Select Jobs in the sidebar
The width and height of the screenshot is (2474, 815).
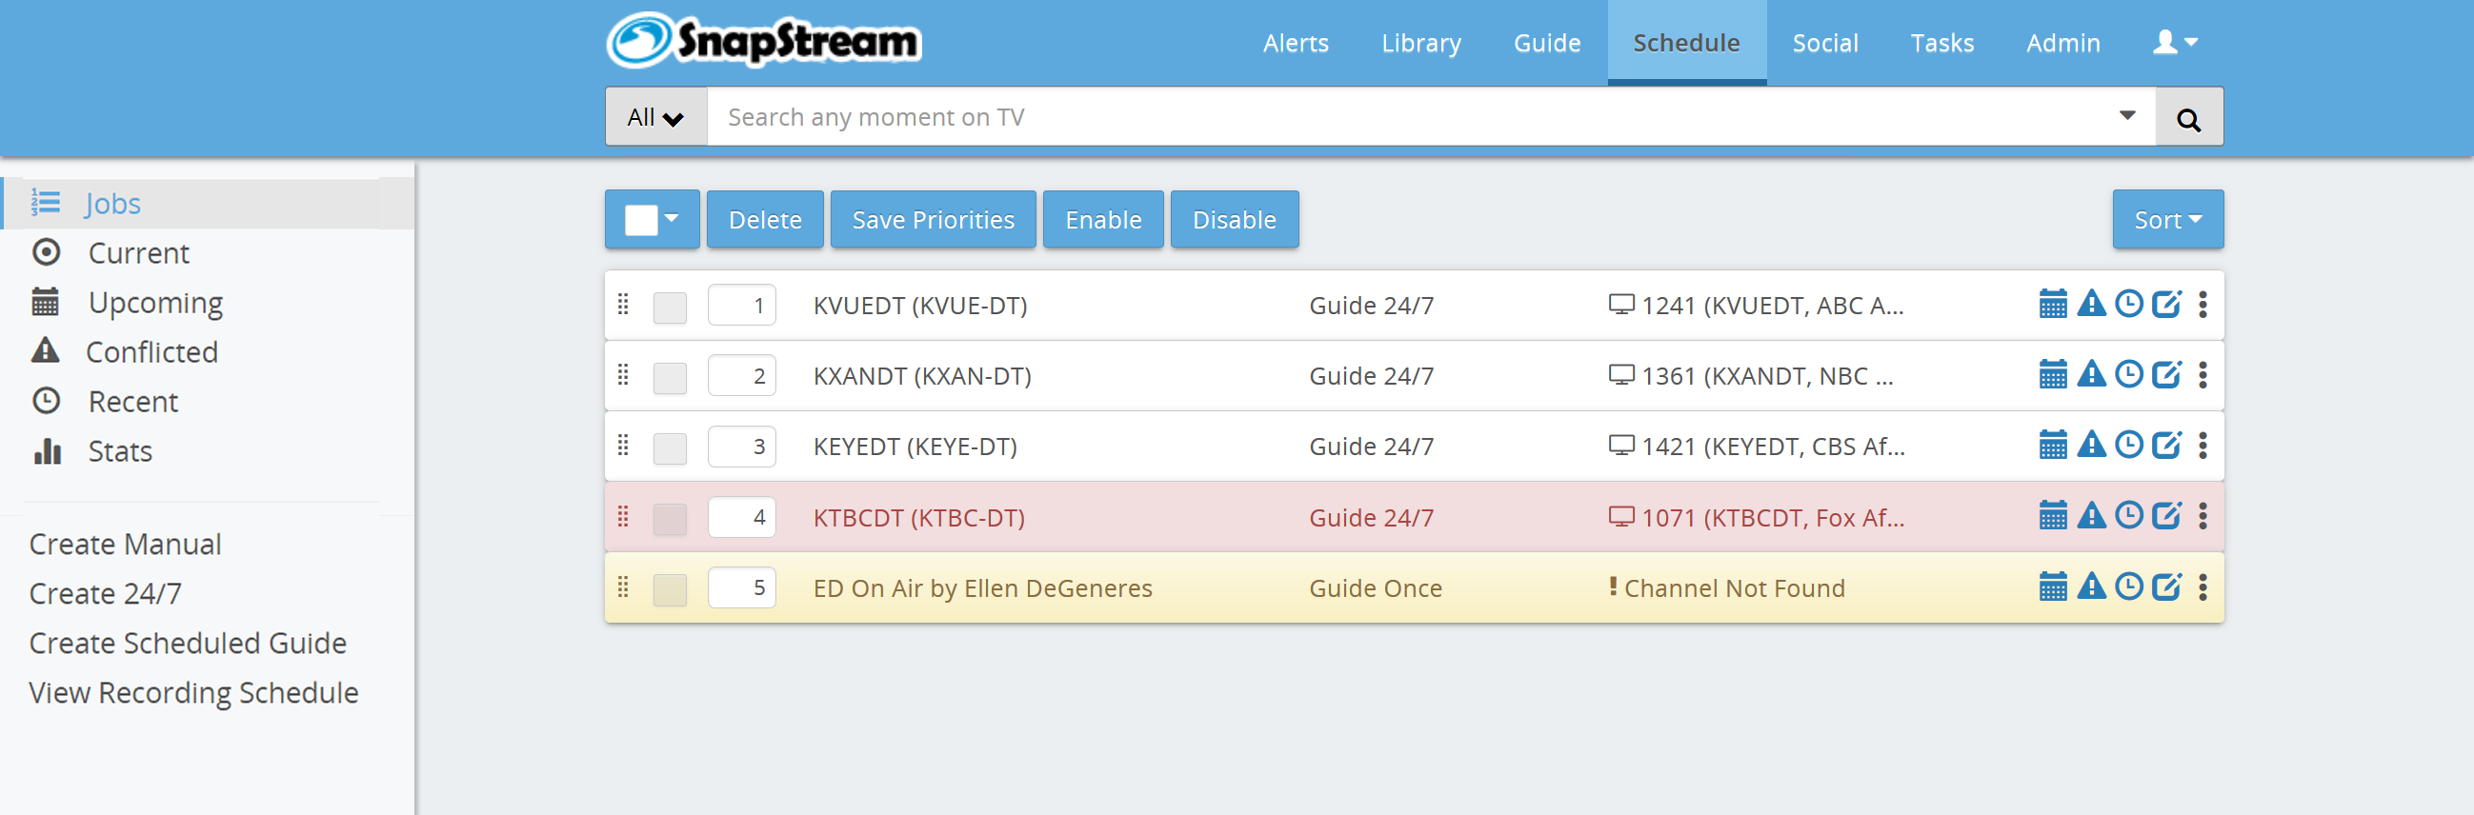[209, 204]
